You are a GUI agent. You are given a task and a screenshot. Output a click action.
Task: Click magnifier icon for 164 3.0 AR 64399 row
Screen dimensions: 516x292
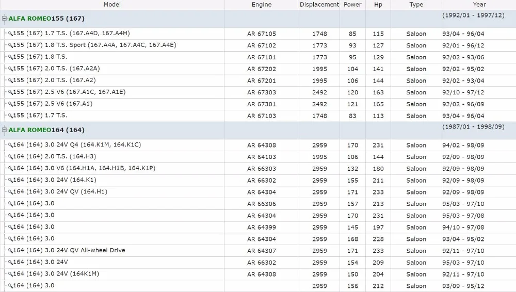(10, 227)
